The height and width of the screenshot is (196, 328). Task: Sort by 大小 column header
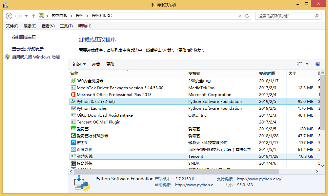click(x=301, y=73)
